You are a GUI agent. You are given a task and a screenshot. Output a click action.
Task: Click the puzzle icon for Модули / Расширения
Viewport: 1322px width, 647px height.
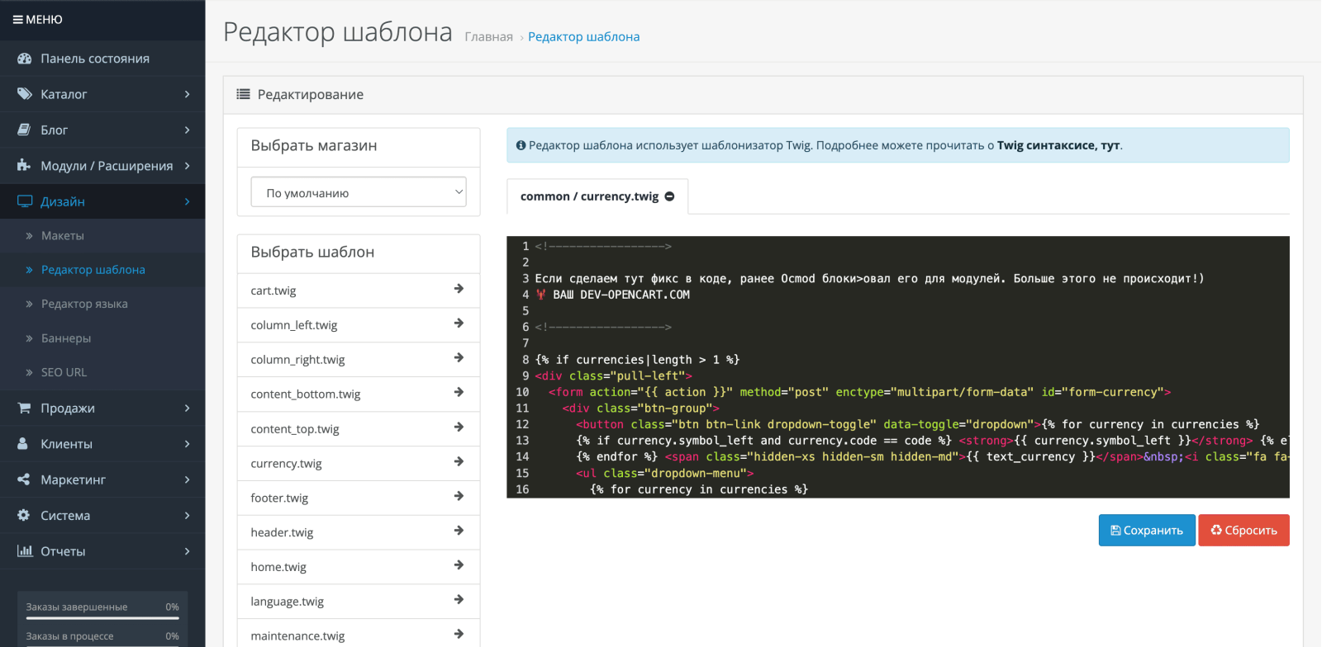pos(24,165)
